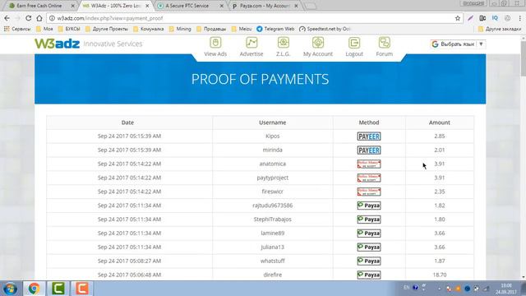526x296 pixels.
Task: Click the Payza logo for direfire
Action: point(369,275)
